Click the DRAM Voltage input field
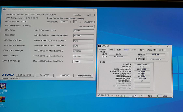183x112 pixels. (83, 56)
